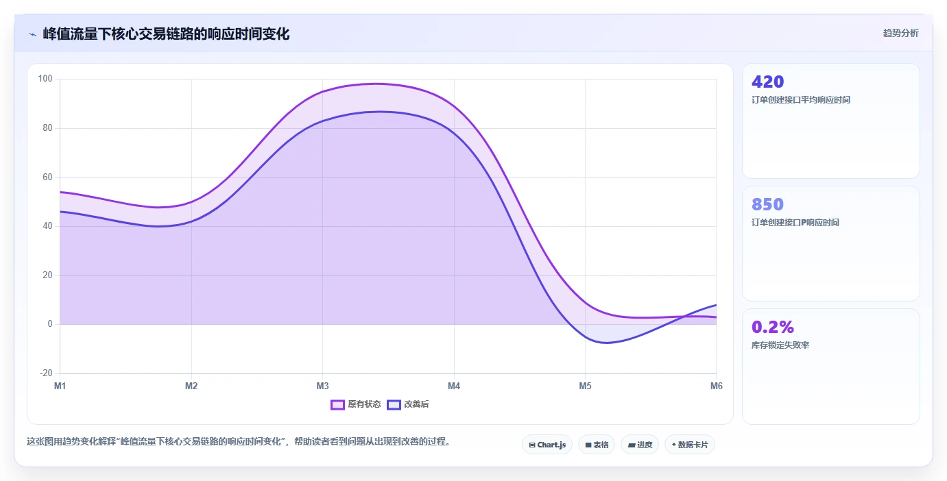Click the 趋势分析 label in the header
Viewport: 947px width, 481px height.
click(x=900, y=33)
